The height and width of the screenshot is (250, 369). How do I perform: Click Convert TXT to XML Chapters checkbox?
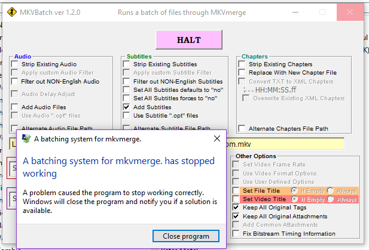click(x=242, y=81)
